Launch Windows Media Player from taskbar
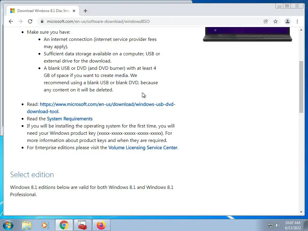Screen dimensions: 308x231 pos(45,225)
